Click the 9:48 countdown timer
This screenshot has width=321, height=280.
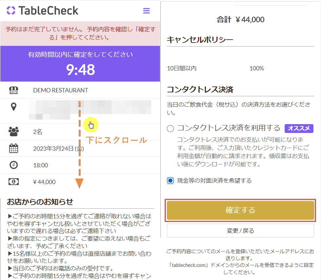click(80, 69)
